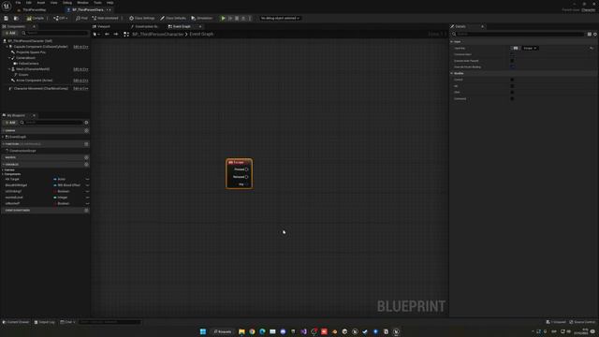This screenshot has height=337, width=599.
Task: Start Simulation from toolbar
Action: click(x=202, y=18)
